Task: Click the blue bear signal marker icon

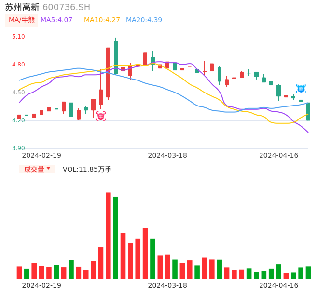Action: tap(301, 89)
